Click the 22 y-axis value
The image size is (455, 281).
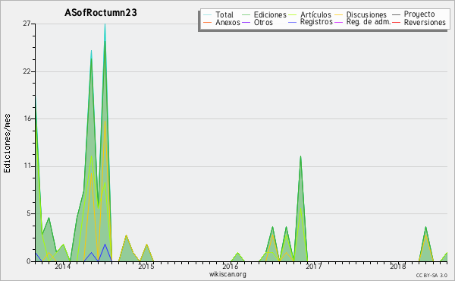pos(27,71)
